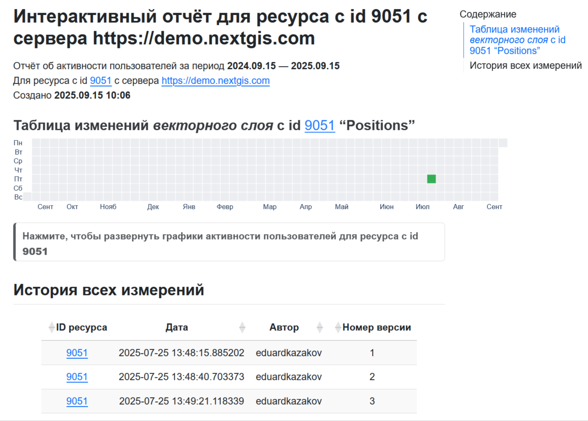Screen dimensions: 588x421
Task: Sort table by 'Номер версии' column
Action: (373, 327)
